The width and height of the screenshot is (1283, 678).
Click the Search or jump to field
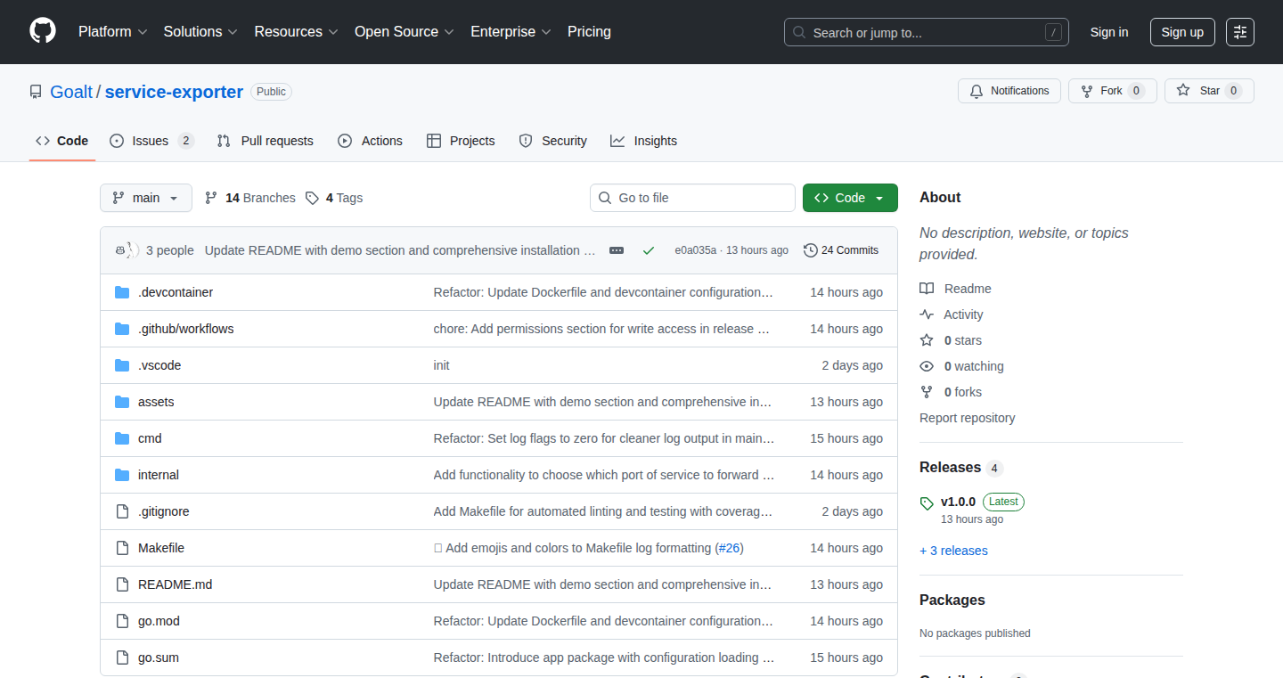(x=927, y=32)
